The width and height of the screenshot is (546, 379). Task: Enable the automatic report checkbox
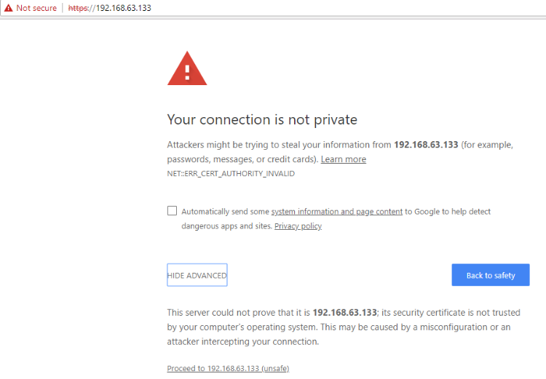pos(172,211)
